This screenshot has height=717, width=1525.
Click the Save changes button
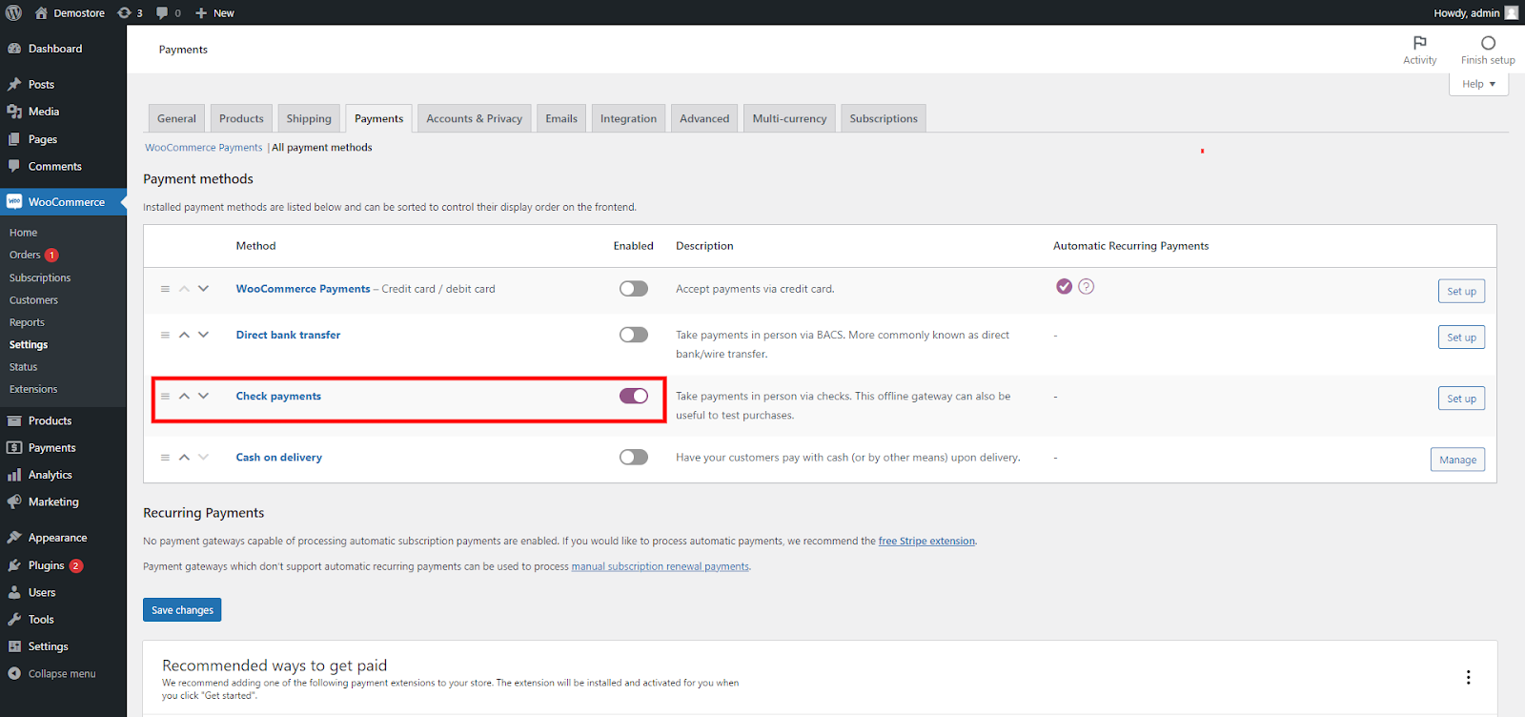[182, 610]
